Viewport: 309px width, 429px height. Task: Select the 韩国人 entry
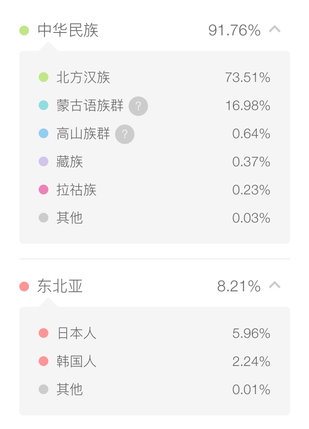76,361
